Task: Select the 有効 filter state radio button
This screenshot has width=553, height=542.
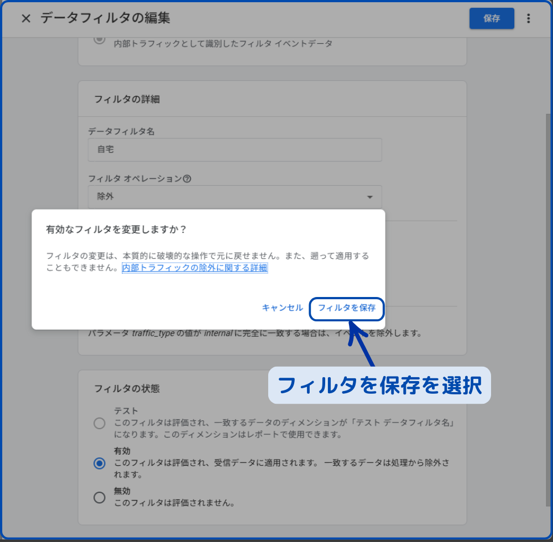Action: pyautogui.click(x=100, y=463)
